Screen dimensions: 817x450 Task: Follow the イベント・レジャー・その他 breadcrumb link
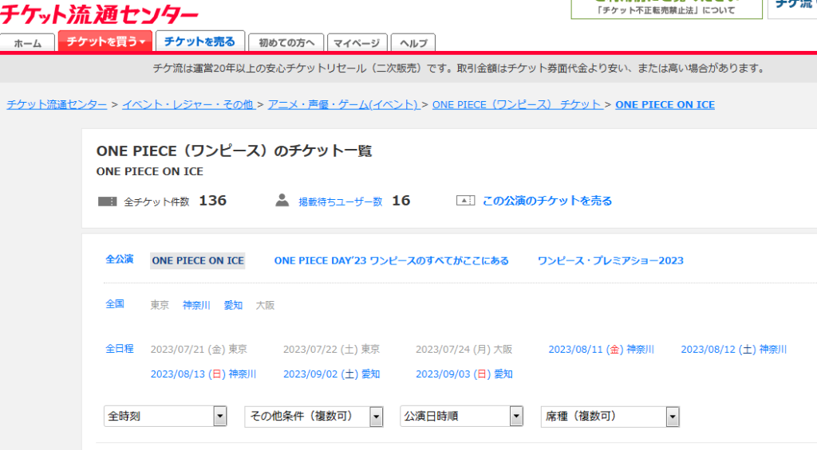(188, 104)
